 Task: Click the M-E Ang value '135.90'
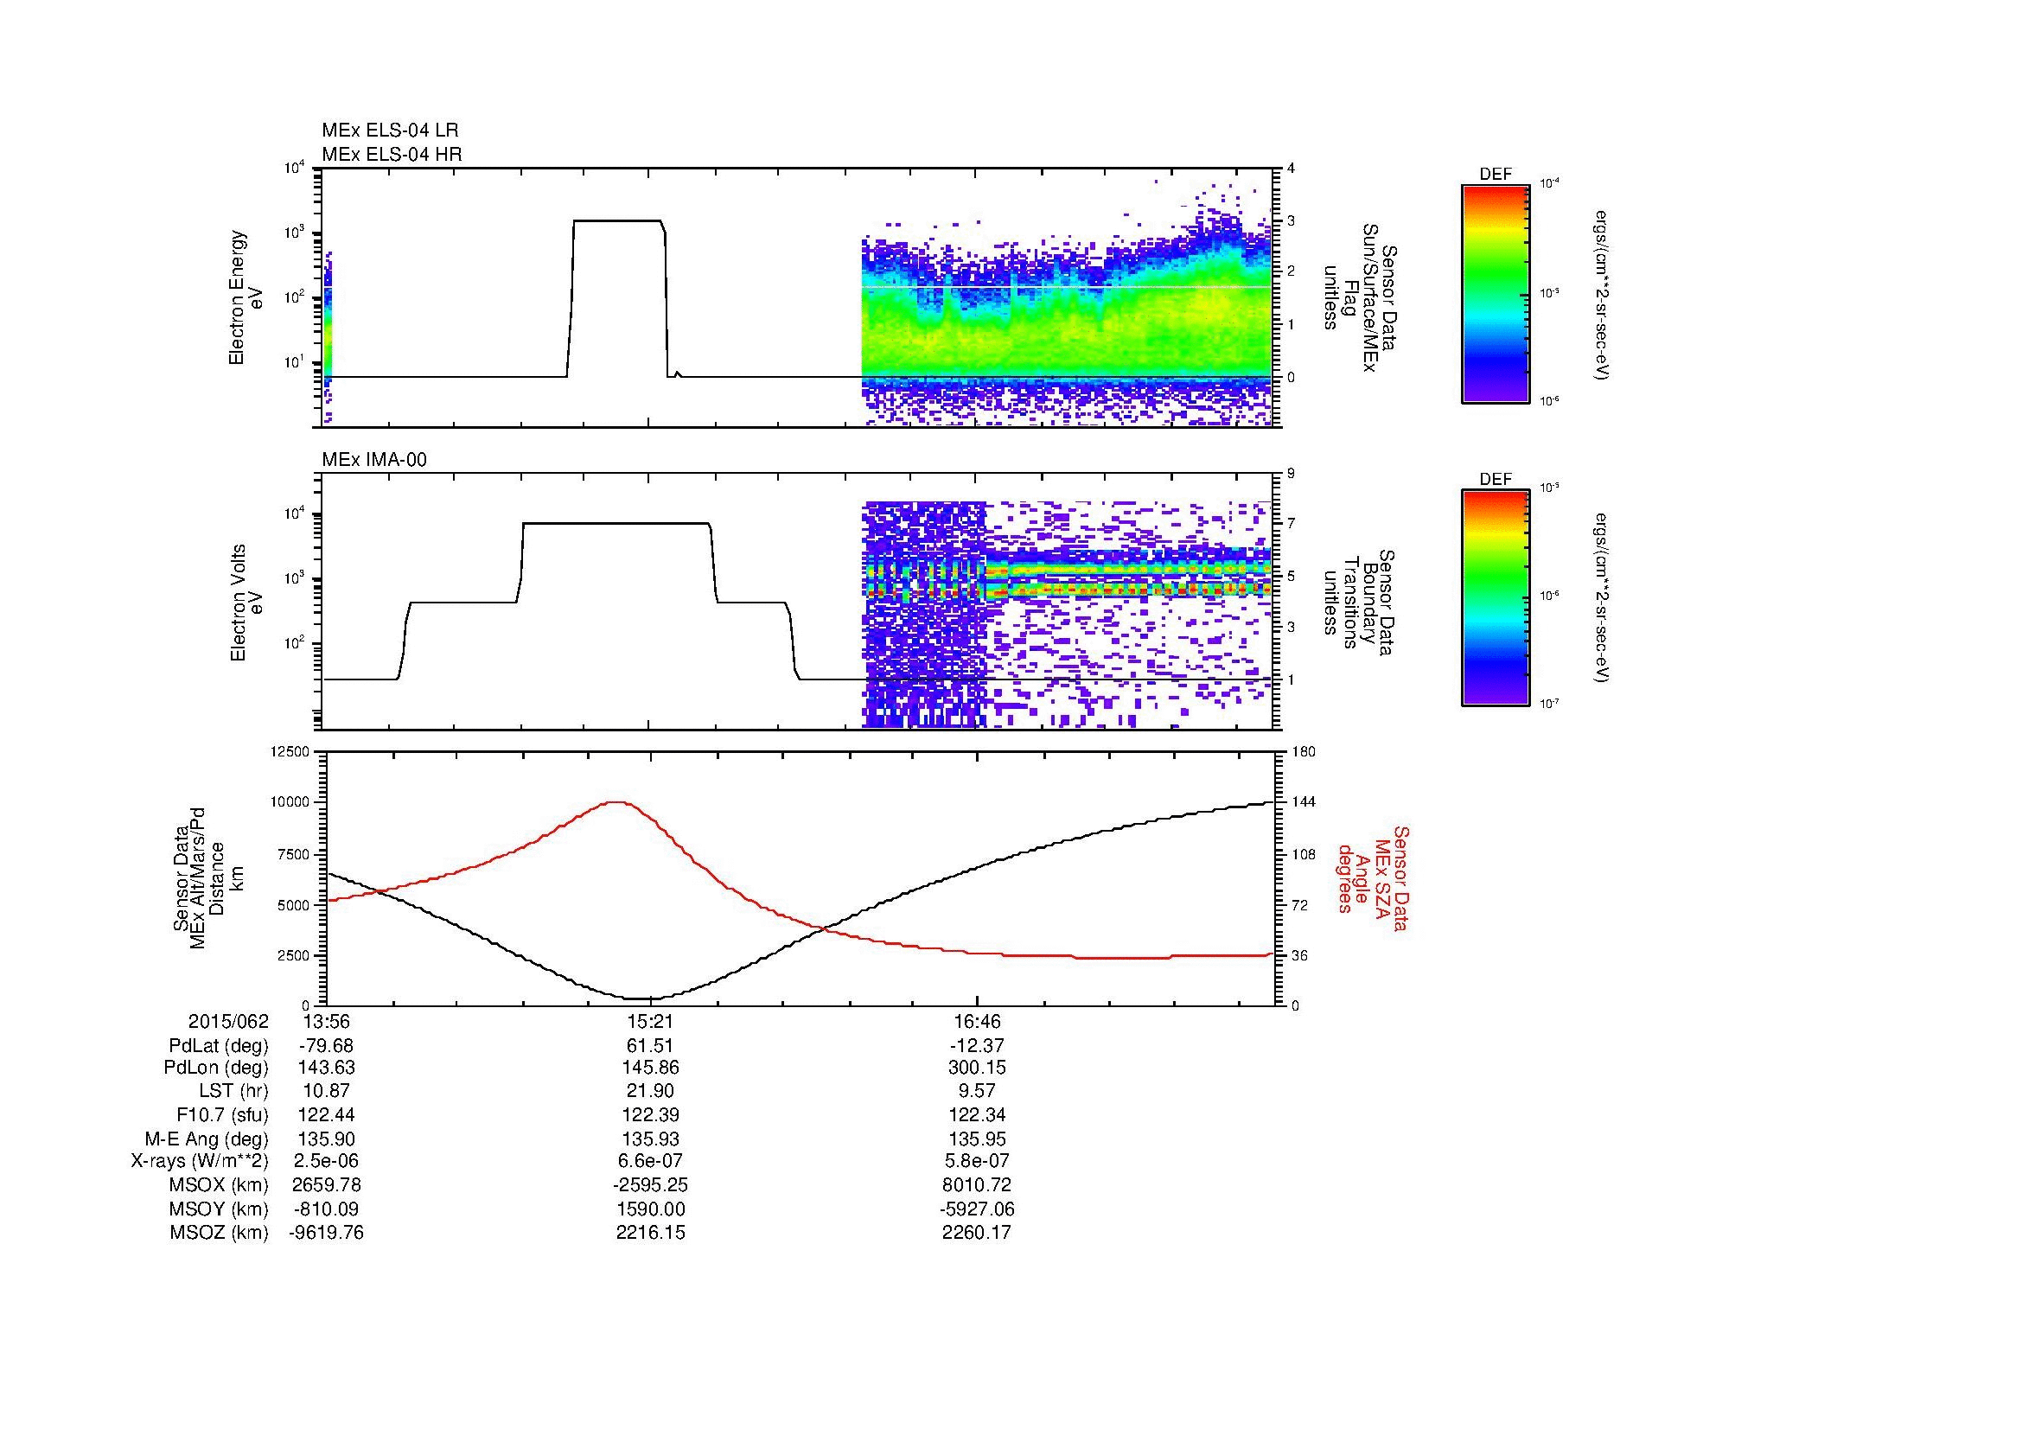pyautogui.click(x=326, y=1139)
